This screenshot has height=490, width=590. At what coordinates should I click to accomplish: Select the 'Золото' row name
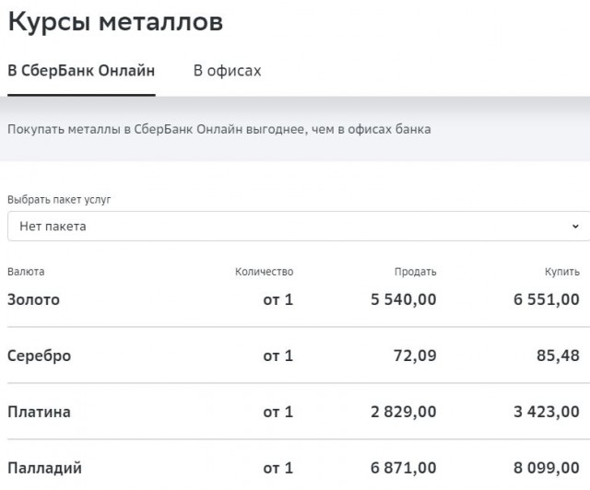(34, 299)
